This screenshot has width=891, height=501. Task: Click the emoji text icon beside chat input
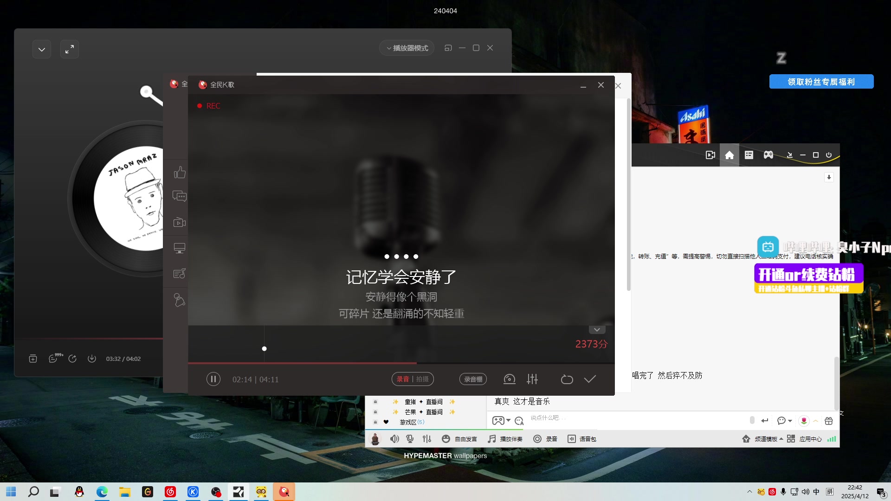519,421
